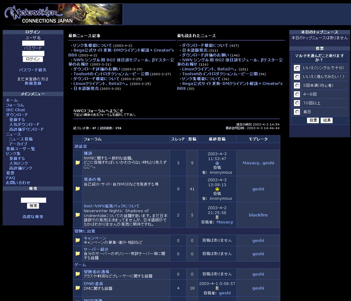Screen dimensions: 351x301
Task: Open フォーラム in main menu
Action: click(x=14, y=105)
